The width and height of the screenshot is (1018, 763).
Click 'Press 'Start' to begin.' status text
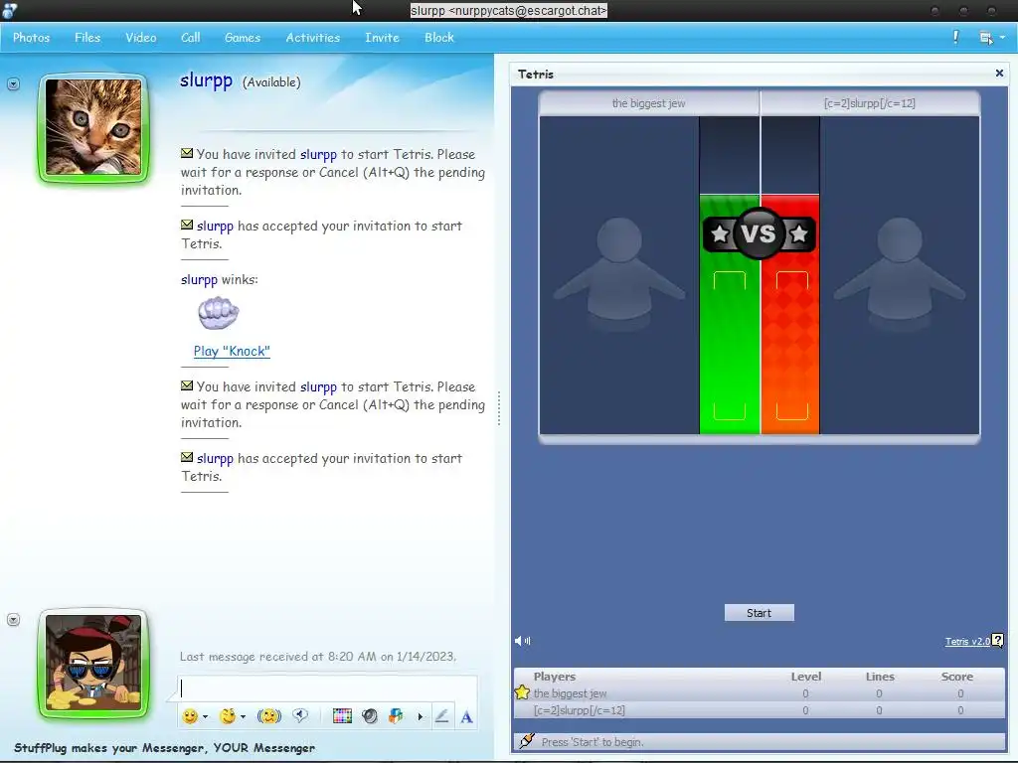pos(593,741)
